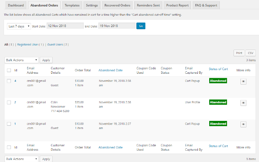Image resolution: width=259 pixels, height=162 pixels.
Task: Open the Recovered Orders tab
Action: point(117,5)
